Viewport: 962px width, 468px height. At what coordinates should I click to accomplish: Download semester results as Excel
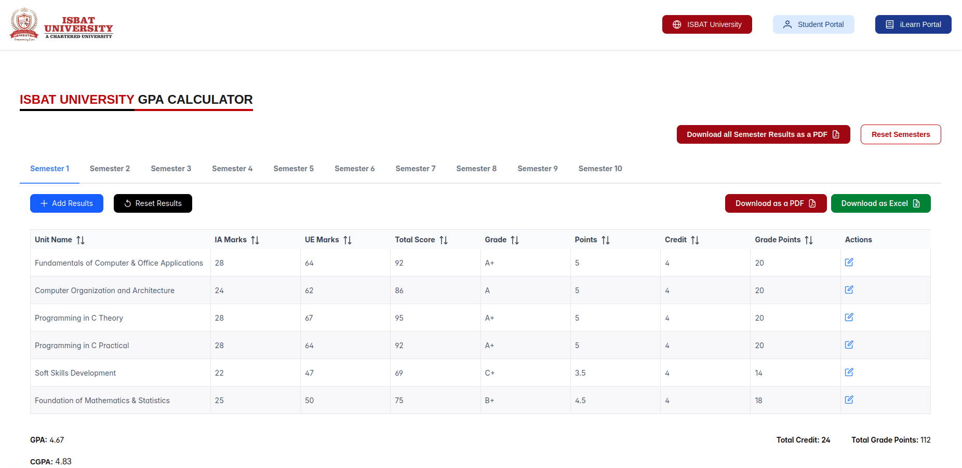pos(880,203)
